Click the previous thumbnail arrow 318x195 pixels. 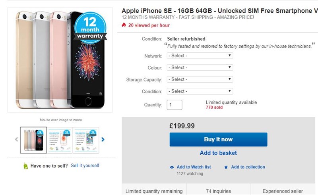pyautogui.click(x=17, y=139)
